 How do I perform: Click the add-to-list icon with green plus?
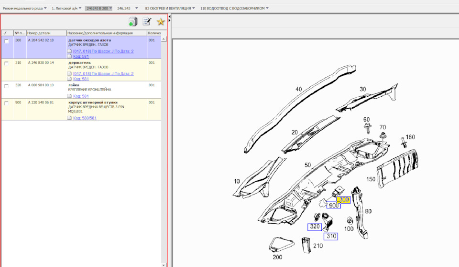[133, 21]
